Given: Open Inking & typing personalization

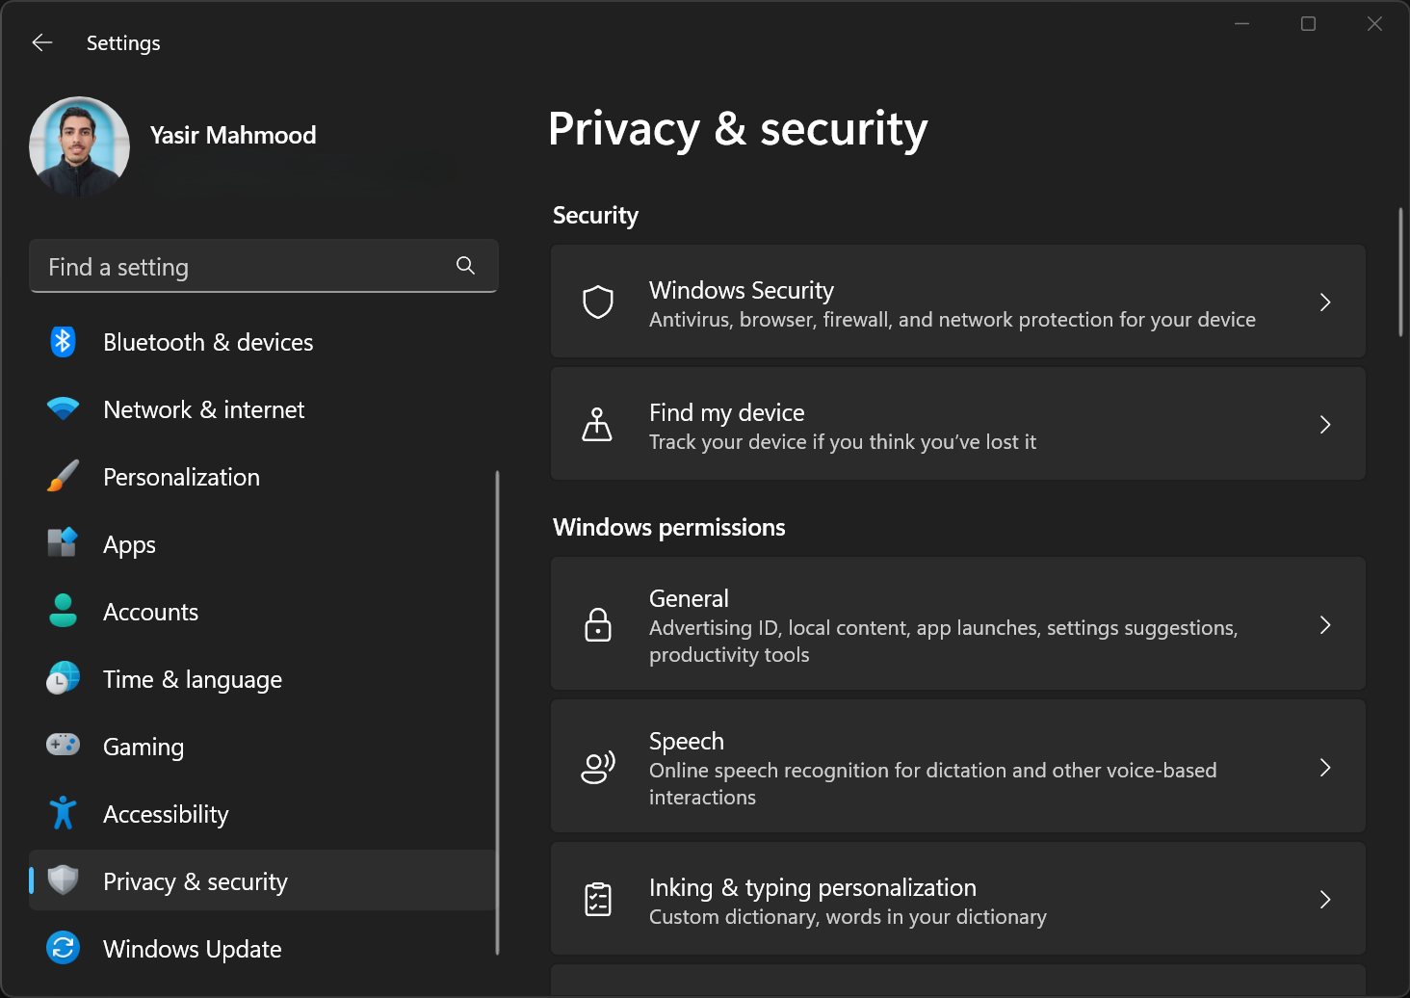Looking at the screenshot, I should 957,900.
